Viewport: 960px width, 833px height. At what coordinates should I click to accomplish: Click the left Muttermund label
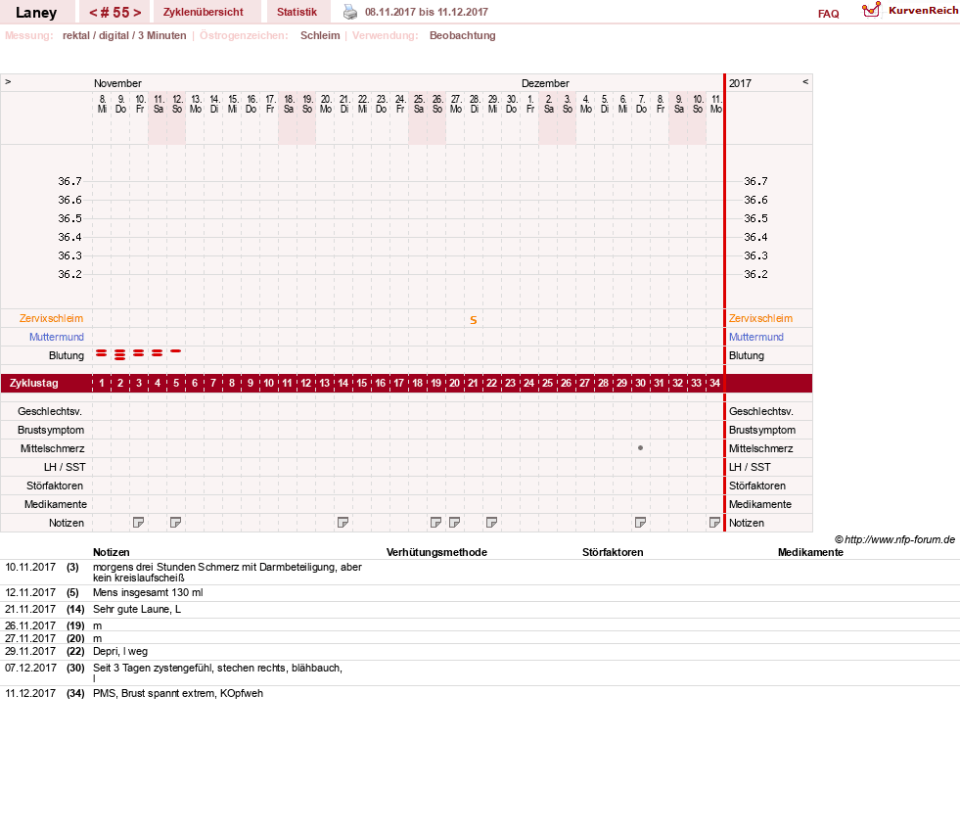point(57,337)
